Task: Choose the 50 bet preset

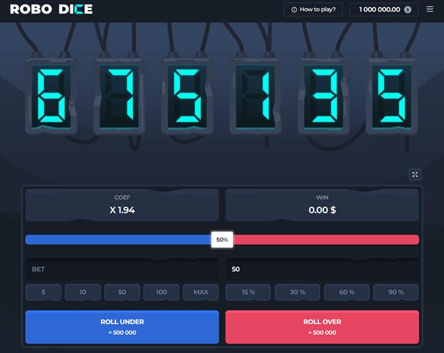Action: [x=122, y=292]
